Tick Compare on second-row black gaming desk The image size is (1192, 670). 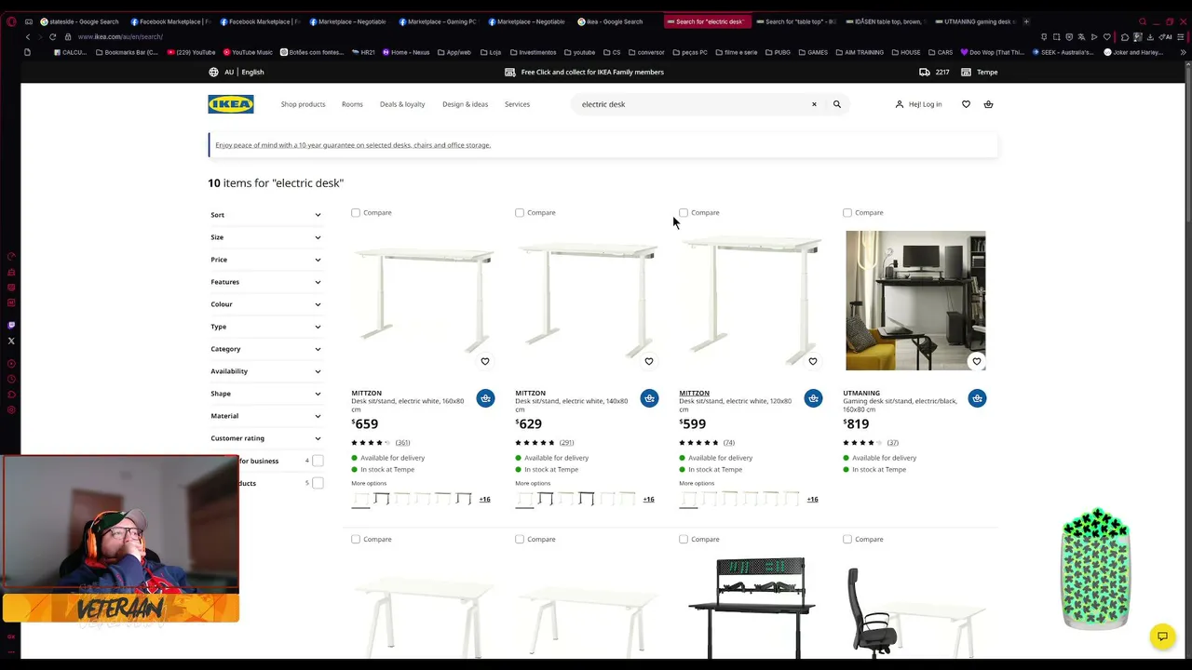point(684,540)
